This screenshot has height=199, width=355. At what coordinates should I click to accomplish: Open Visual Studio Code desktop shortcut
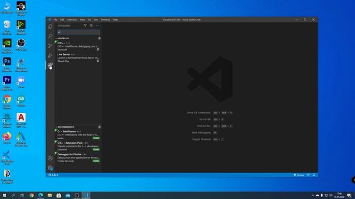[x=7, y=158]
